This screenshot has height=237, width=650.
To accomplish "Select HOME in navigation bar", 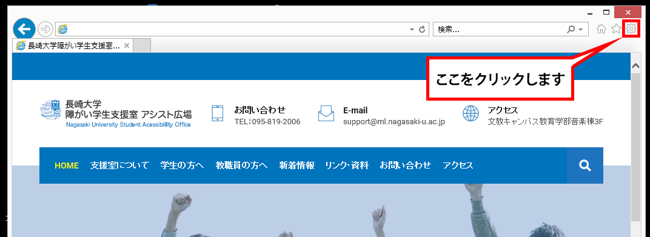I will point(67,165).
